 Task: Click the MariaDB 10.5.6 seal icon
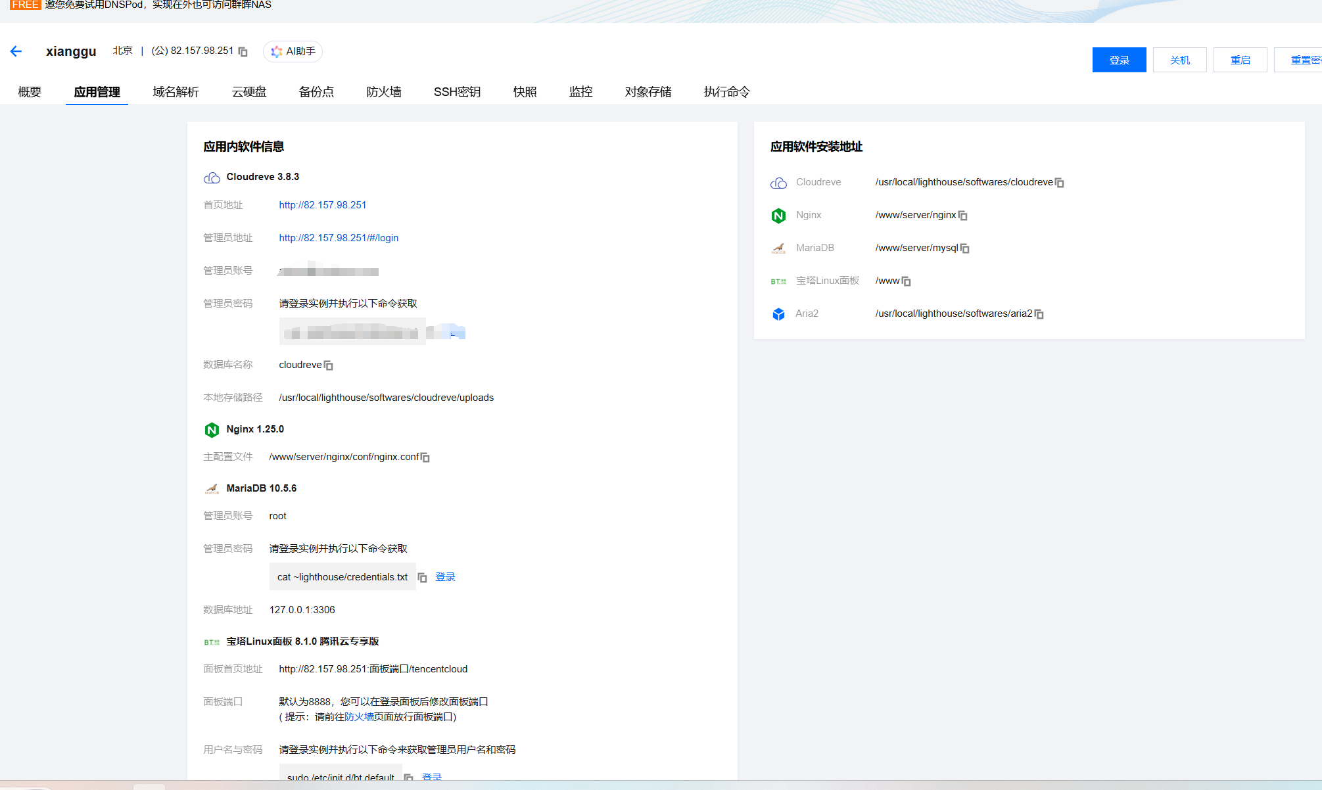[x=212, y=489]
